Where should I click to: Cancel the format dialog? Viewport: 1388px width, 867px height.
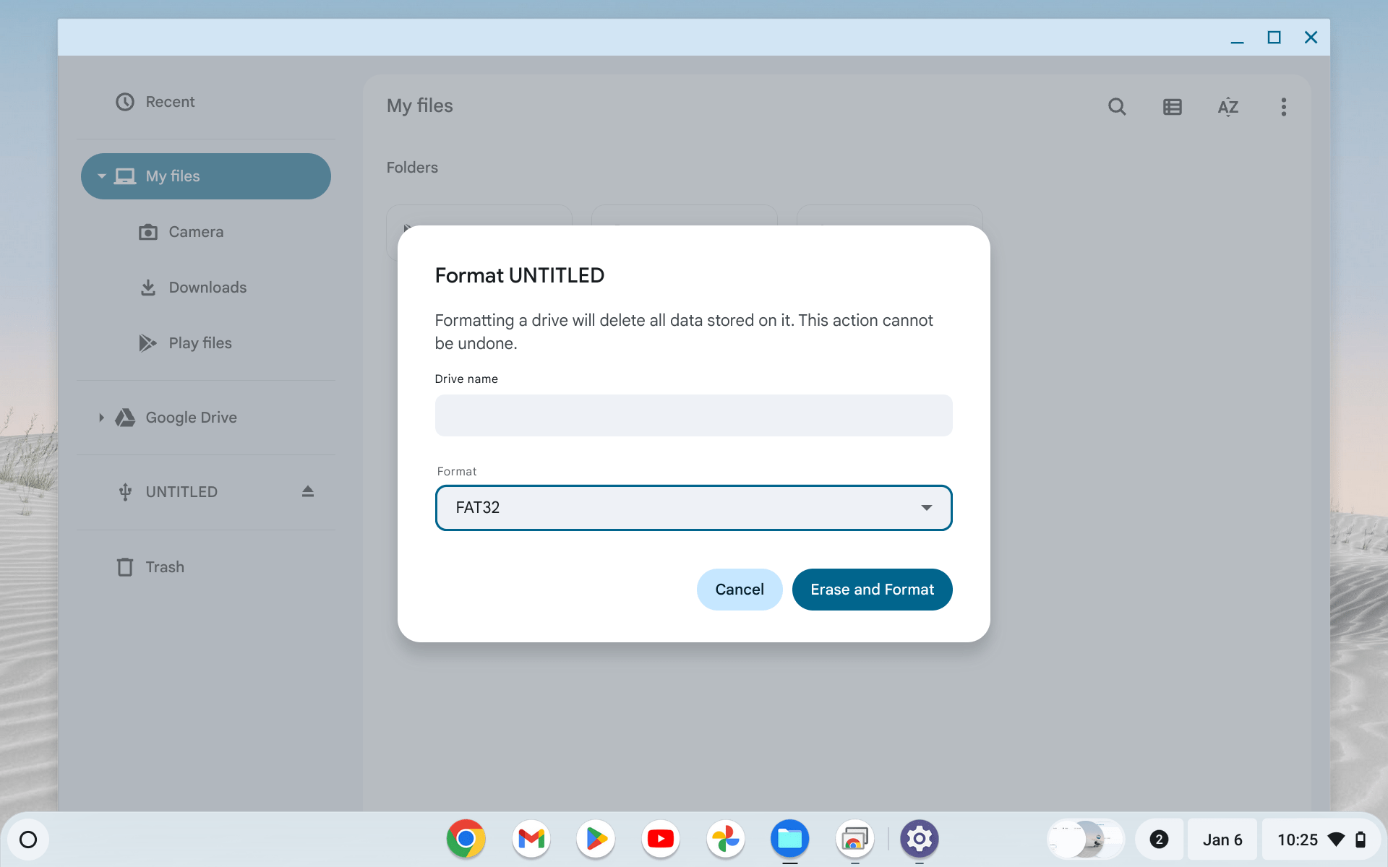[x=739, y=589]
